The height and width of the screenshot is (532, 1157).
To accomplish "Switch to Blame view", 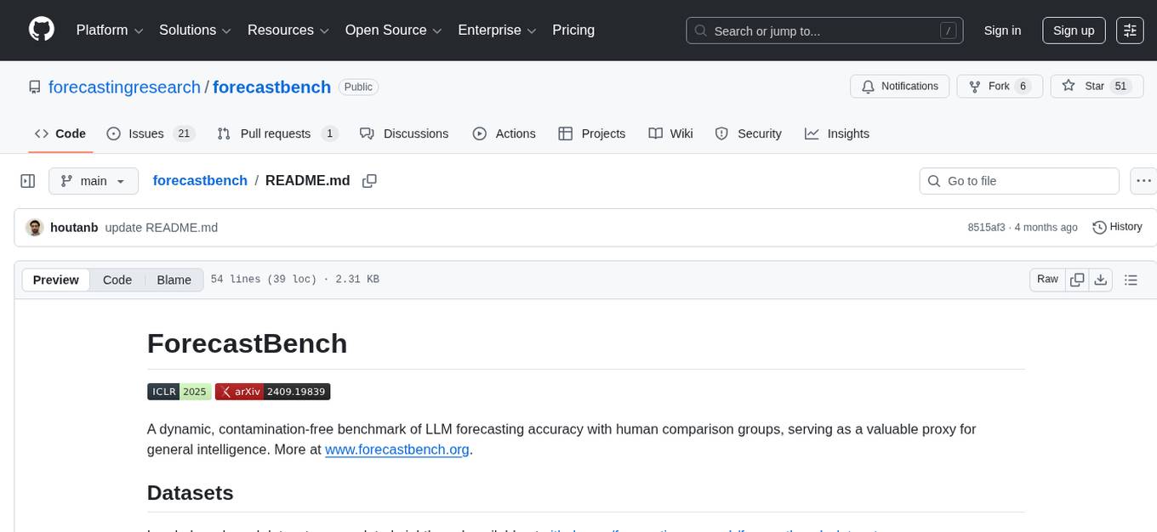I will pos(174,280).
